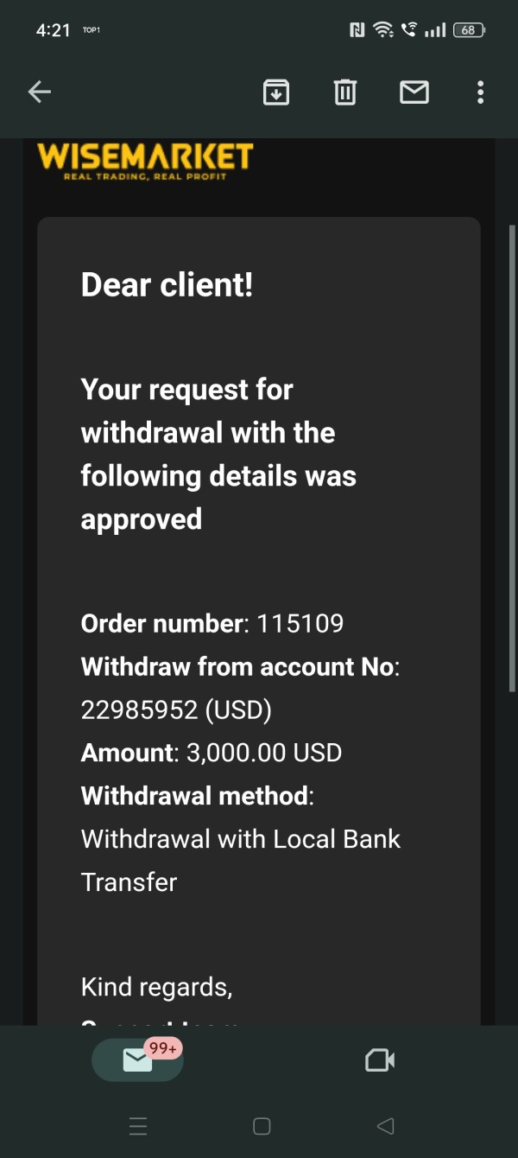The height and width of the screenshot is (1158, 518).
Task: Tap the battery indicator in status bar
Action: pyautogui.click(x=468, y=30)
